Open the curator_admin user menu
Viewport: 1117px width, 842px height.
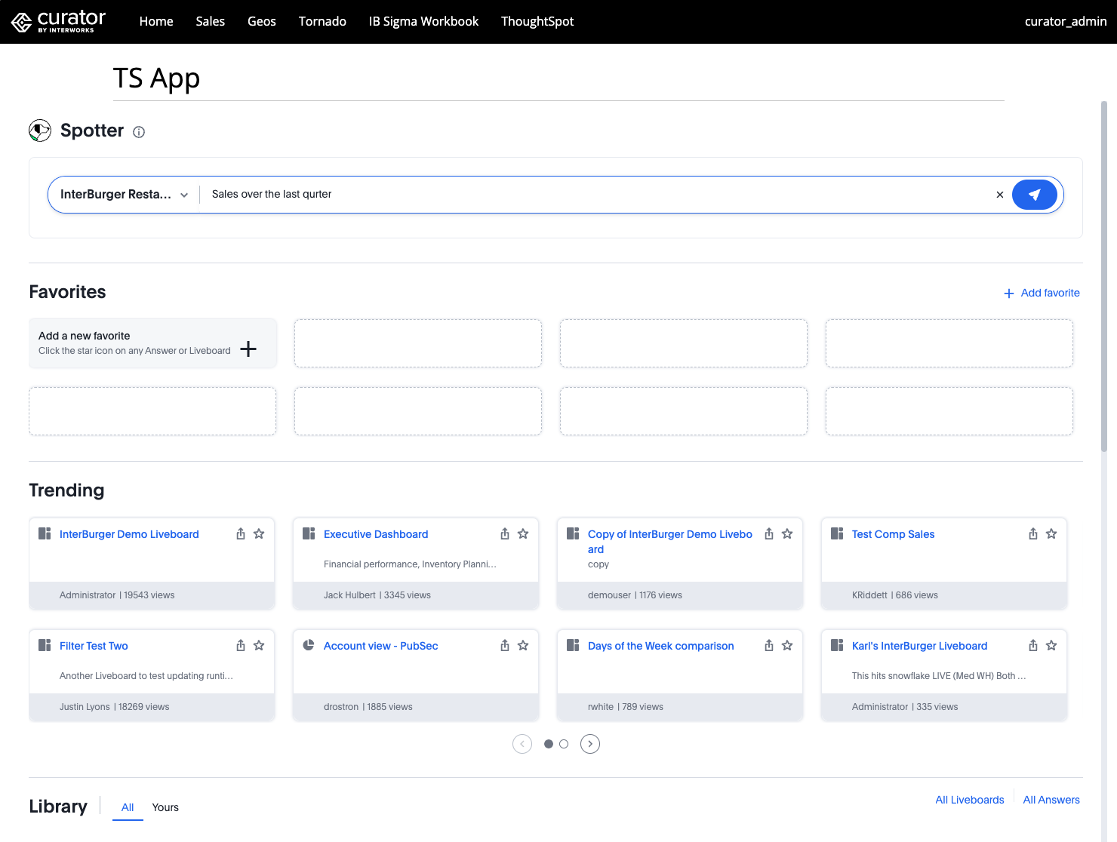tap(1066, 21)
